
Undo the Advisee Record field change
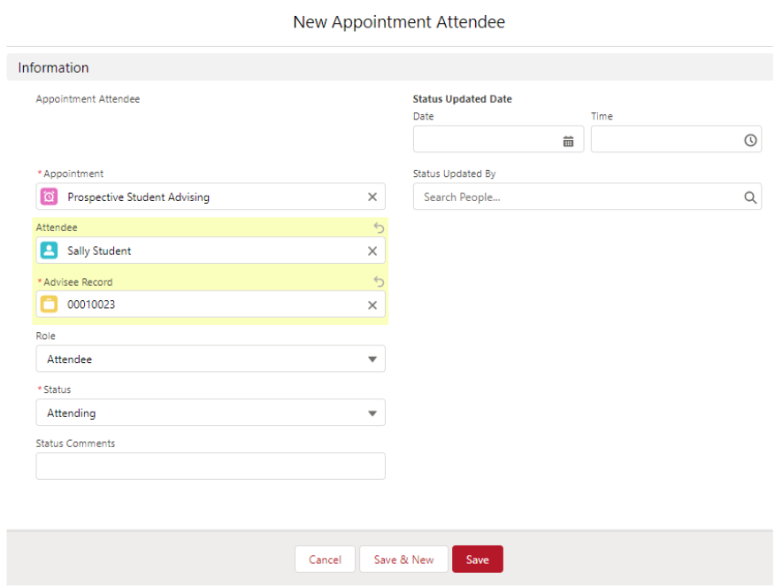379,282
